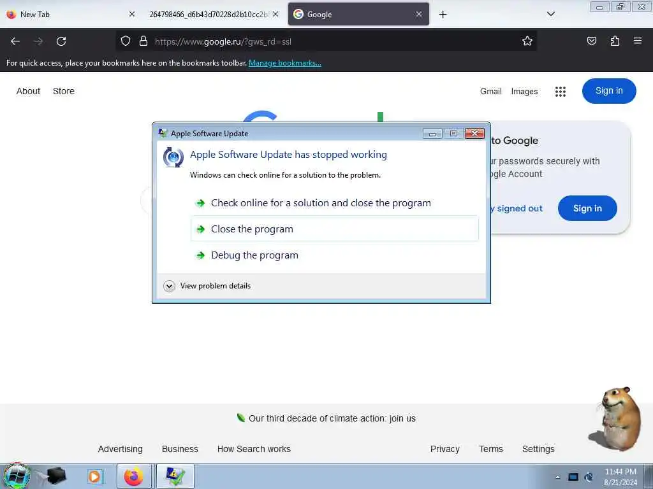
Task: Choose Close the program
Action: 334,229
